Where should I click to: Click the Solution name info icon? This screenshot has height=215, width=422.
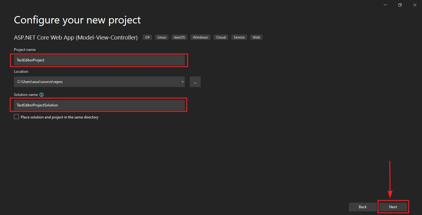coord(42,95)
